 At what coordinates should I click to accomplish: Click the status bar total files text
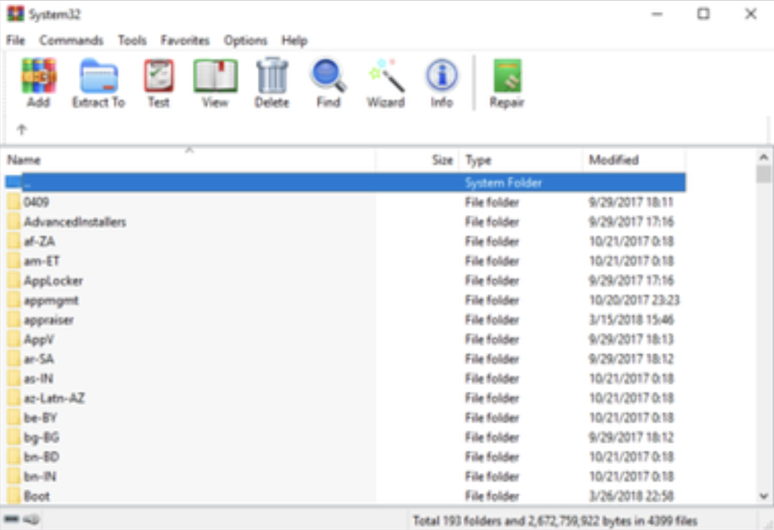tap(555, 521)
